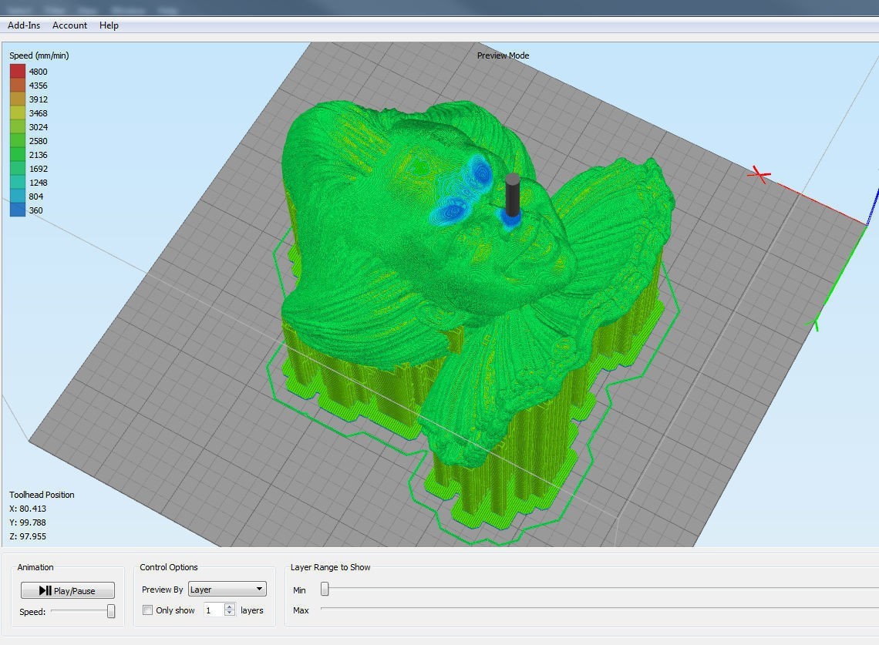The height and width of the screenshot is (645, 879).
Task: Open the Add-Ins menu
Action: click(x=25, y=25)
